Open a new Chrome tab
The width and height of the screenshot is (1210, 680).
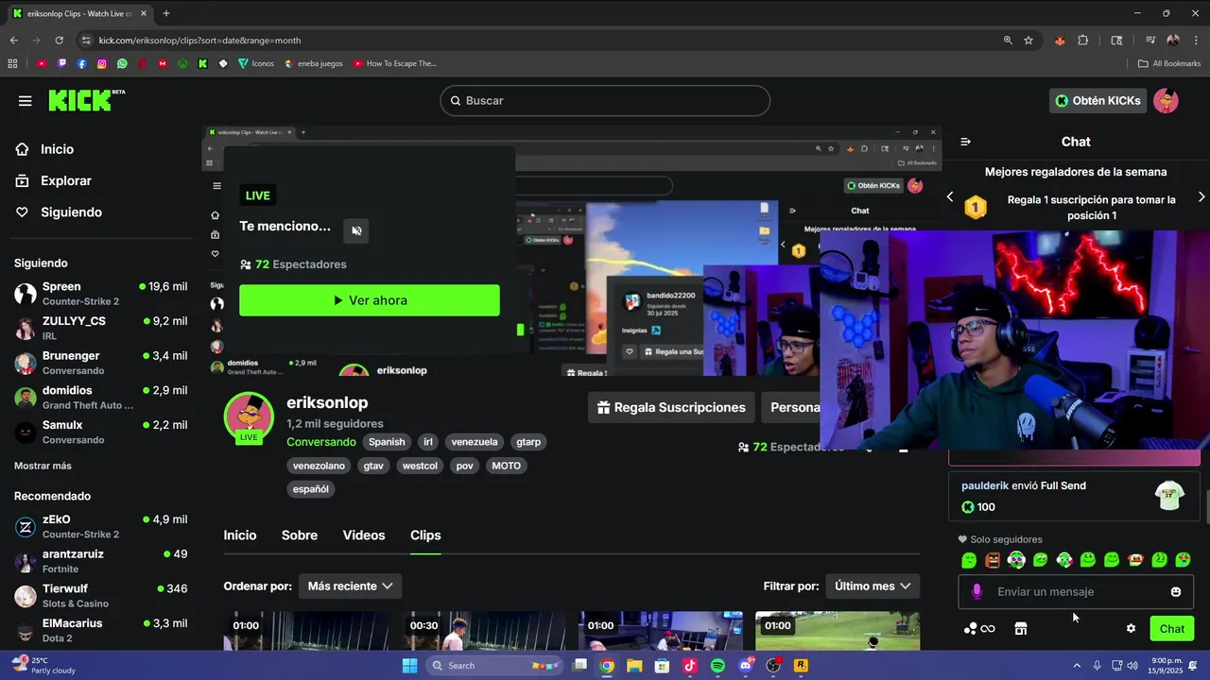click(166, 13)
